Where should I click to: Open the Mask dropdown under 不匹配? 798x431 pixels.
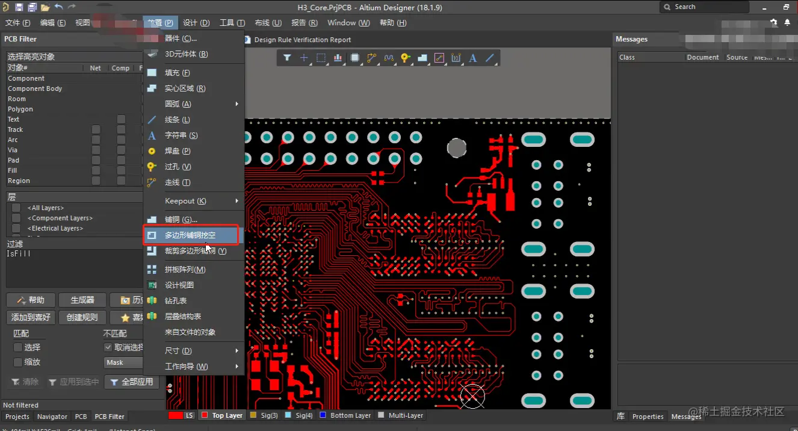(123, 362)
